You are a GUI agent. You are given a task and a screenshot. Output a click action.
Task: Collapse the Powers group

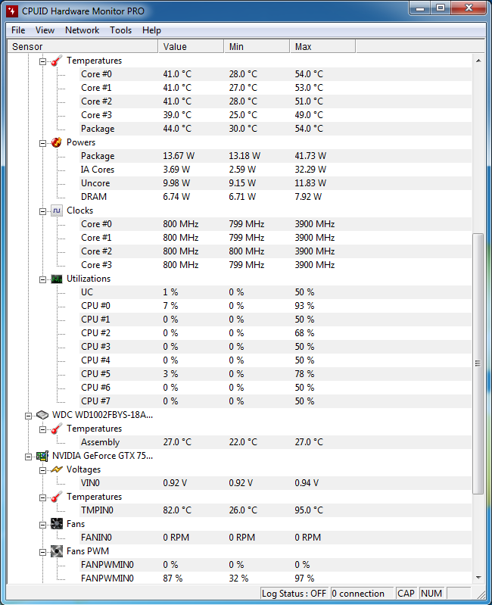pos(43,143)
